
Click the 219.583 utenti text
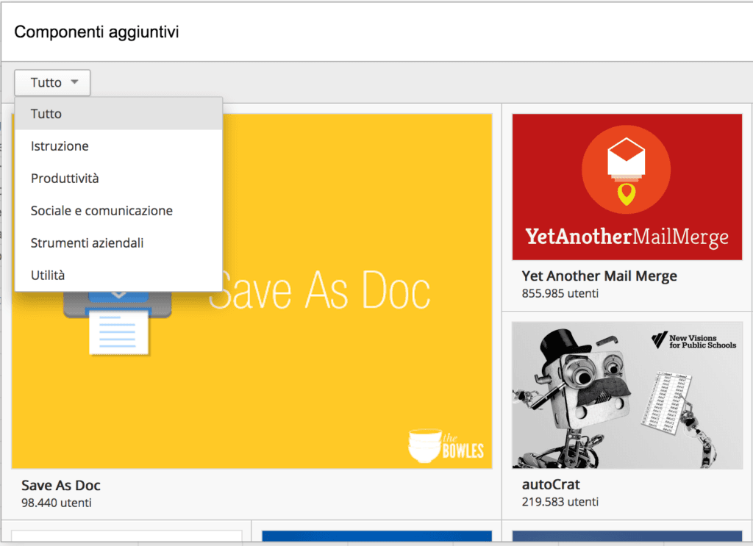click(x=560, y=502)
